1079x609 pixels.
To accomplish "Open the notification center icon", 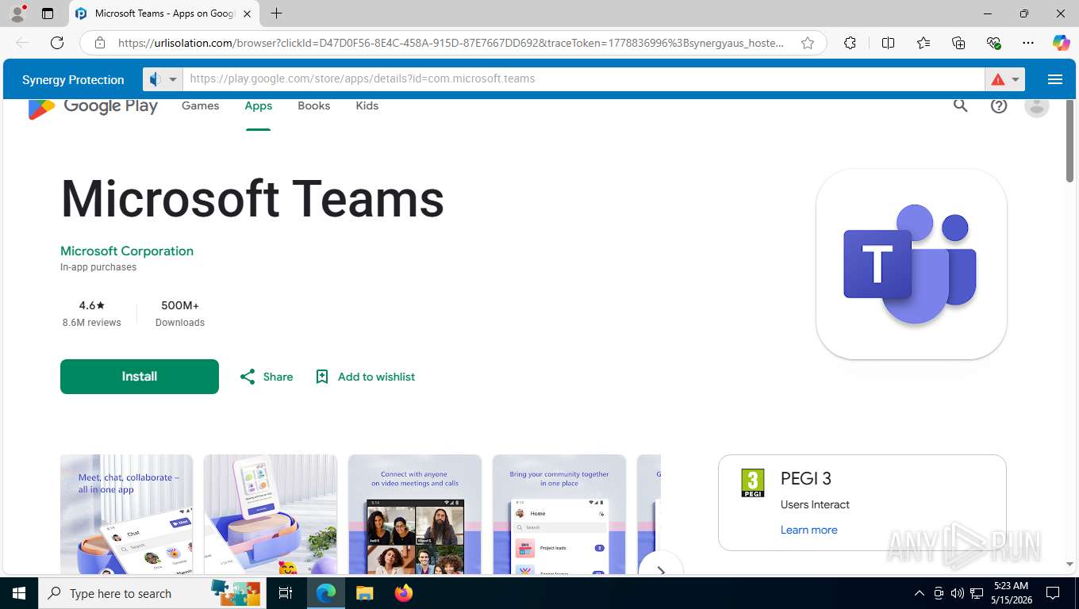I will point(1052,593).
